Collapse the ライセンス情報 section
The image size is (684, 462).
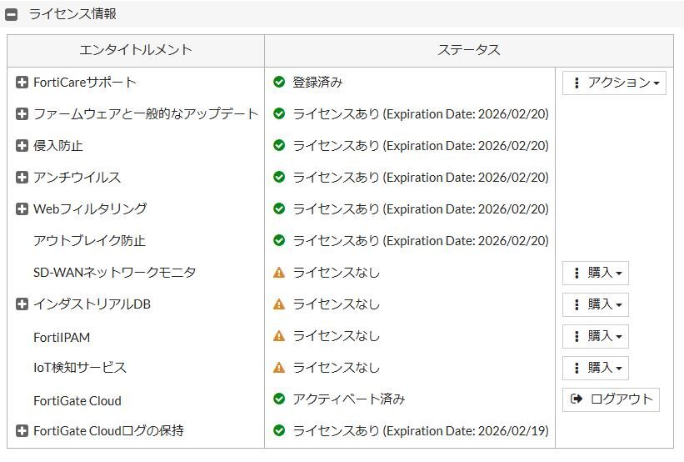click(x=12, y=14)
